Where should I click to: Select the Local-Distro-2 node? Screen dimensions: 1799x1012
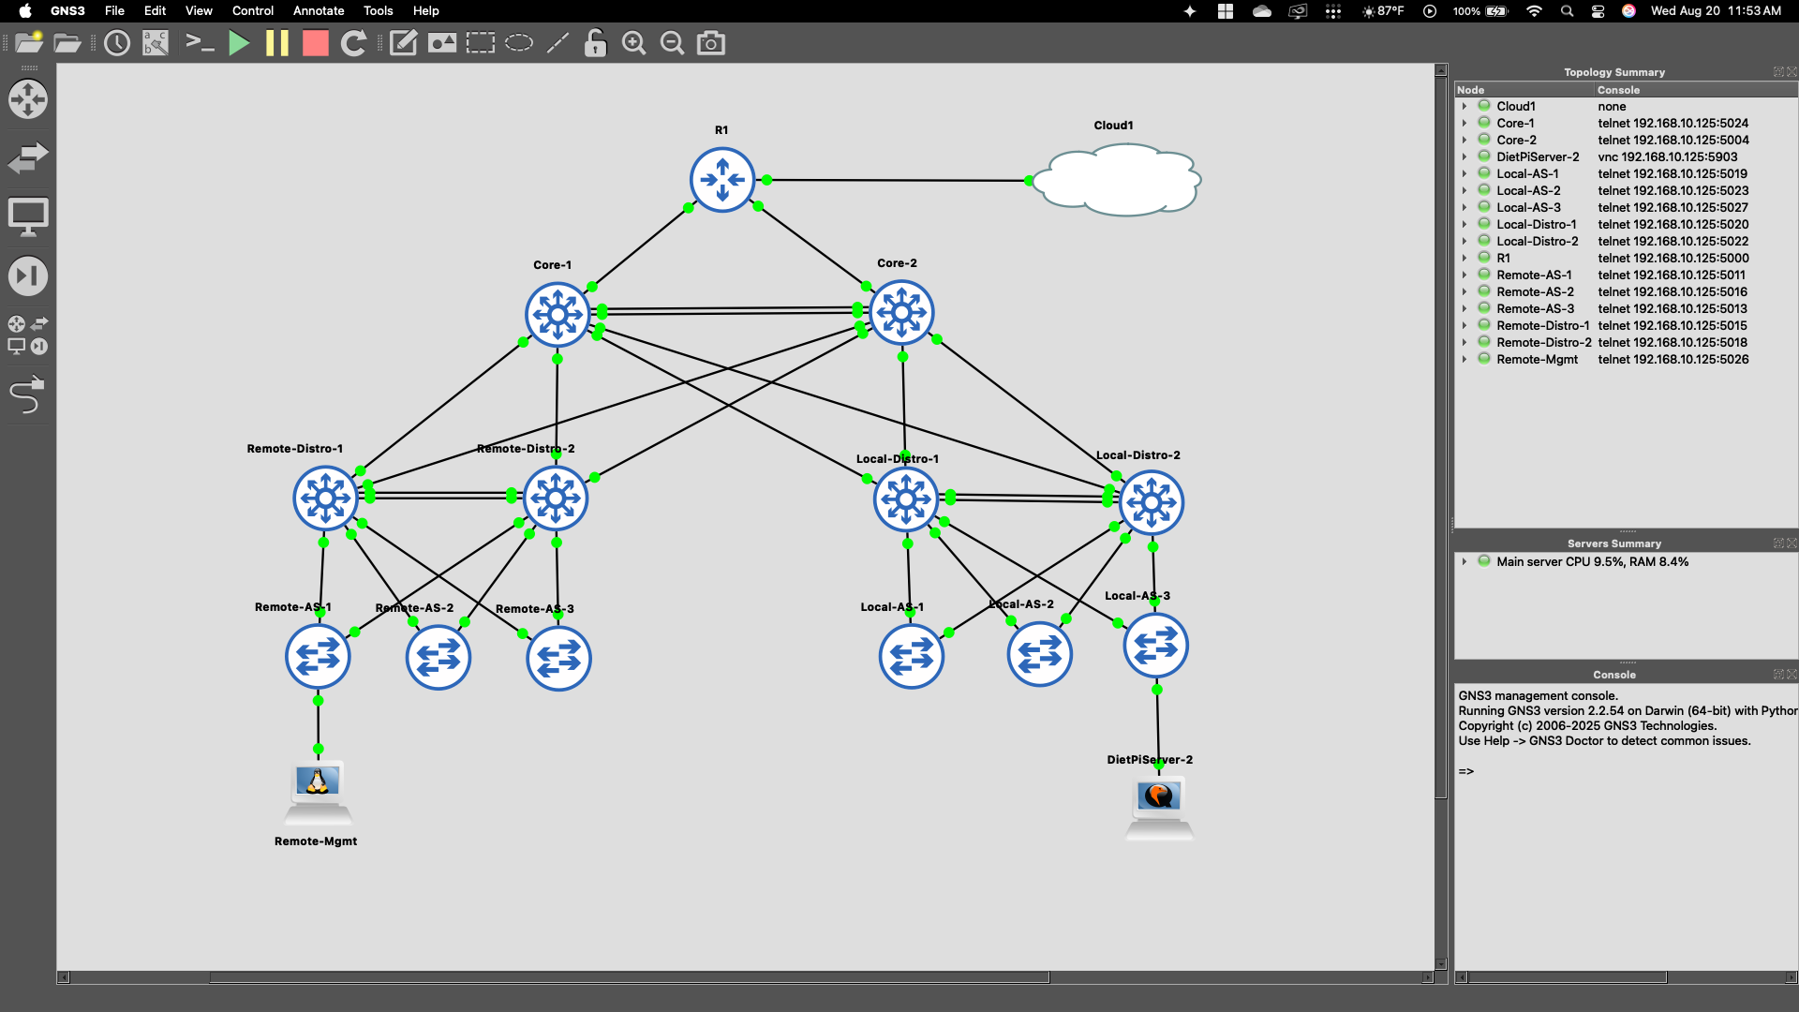pyautogui.click(x=1152, y=503)
